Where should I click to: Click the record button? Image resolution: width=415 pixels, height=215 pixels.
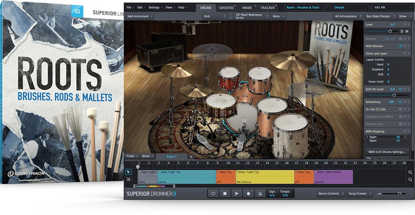click(248, 194)
